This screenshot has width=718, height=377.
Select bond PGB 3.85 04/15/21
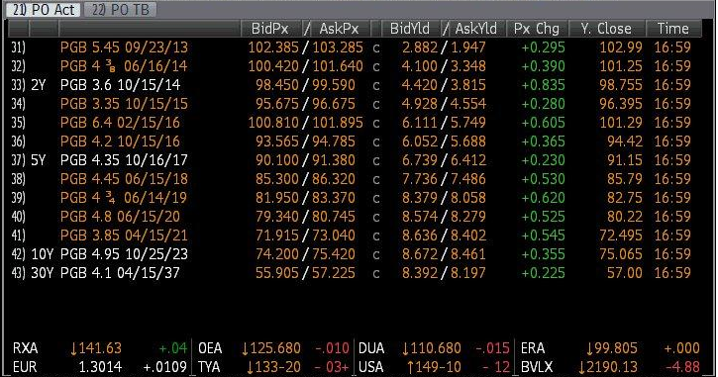pyautogui.click(x=124, y=235)
